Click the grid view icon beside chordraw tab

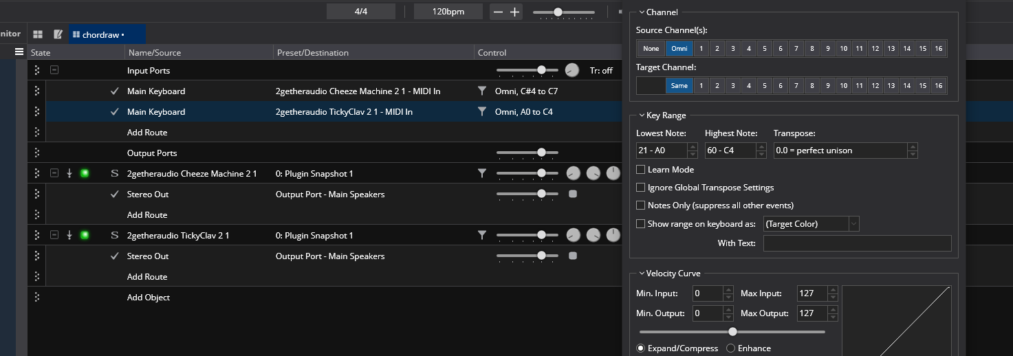click(x=38, y=34)
